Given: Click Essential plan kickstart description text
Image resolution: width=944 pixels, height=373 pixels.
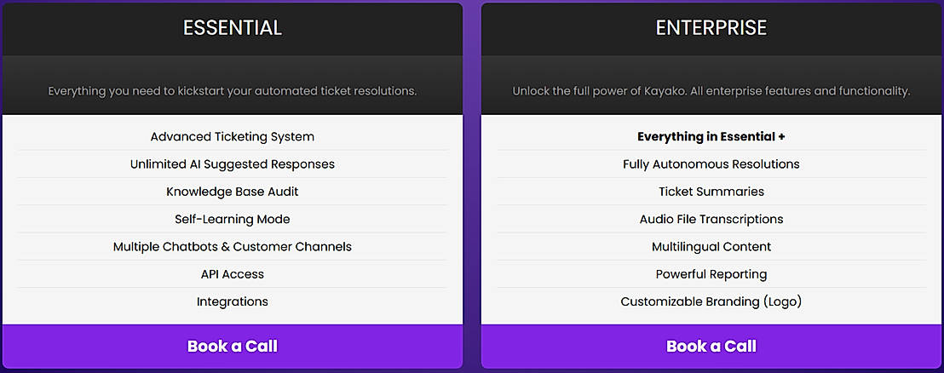Looking at the screenshot, I should pos(233,91).
